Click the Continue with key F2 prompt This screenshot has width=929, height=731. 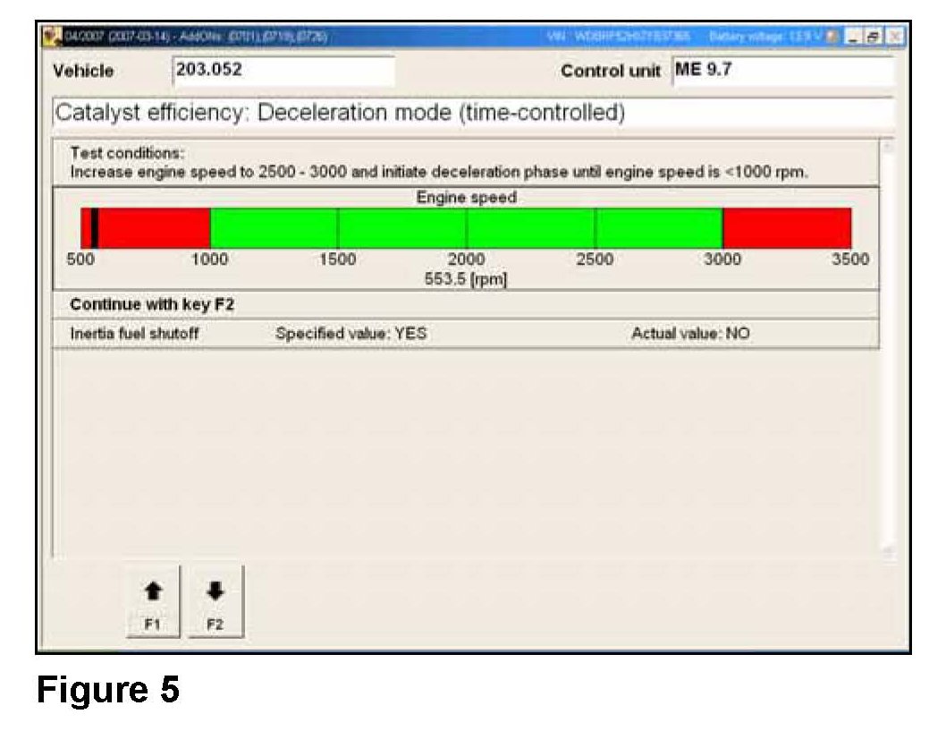152,304
